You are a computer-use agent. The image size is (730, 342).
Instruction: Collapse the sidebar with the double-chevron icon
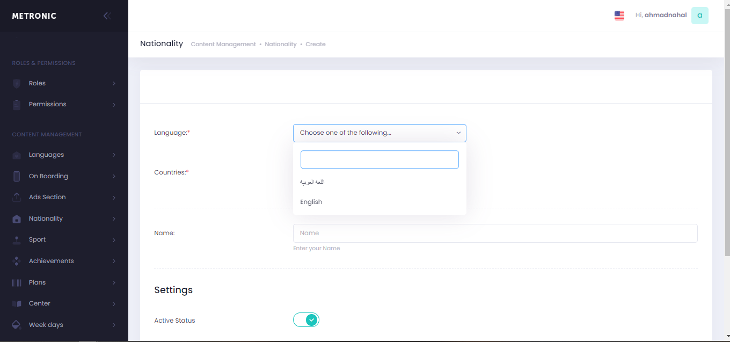[107, 16]
